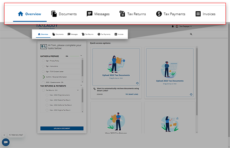Screen dimensions: 230x148
Task: Select the Messages tab in small nav bar
Action: [x=73, y=34]
